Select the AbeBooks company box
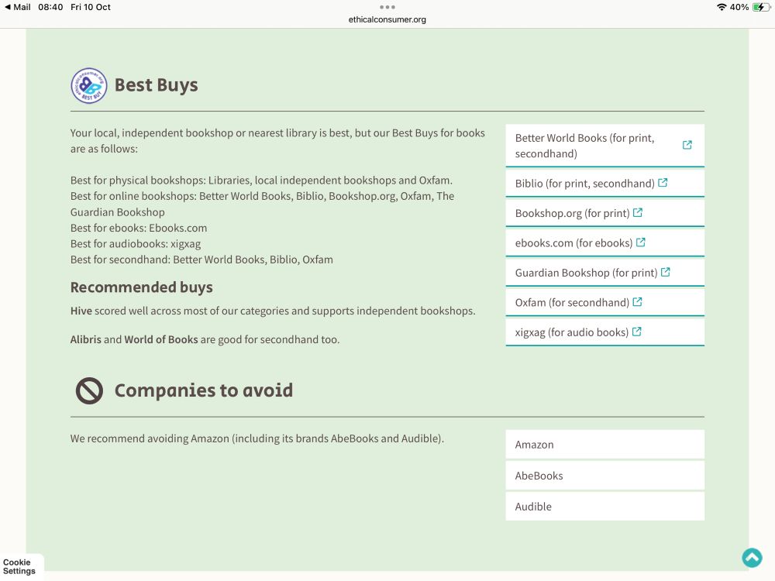 [604, 476]
